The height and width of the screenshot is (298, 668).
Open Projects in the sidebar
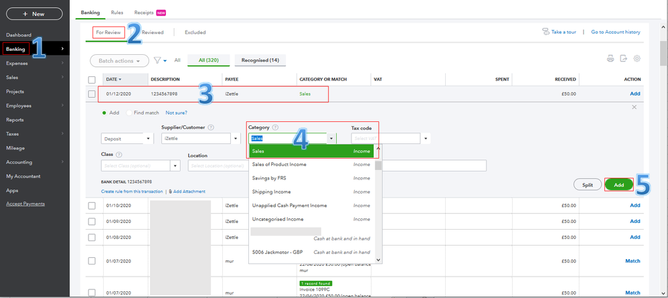click(15, 92)
